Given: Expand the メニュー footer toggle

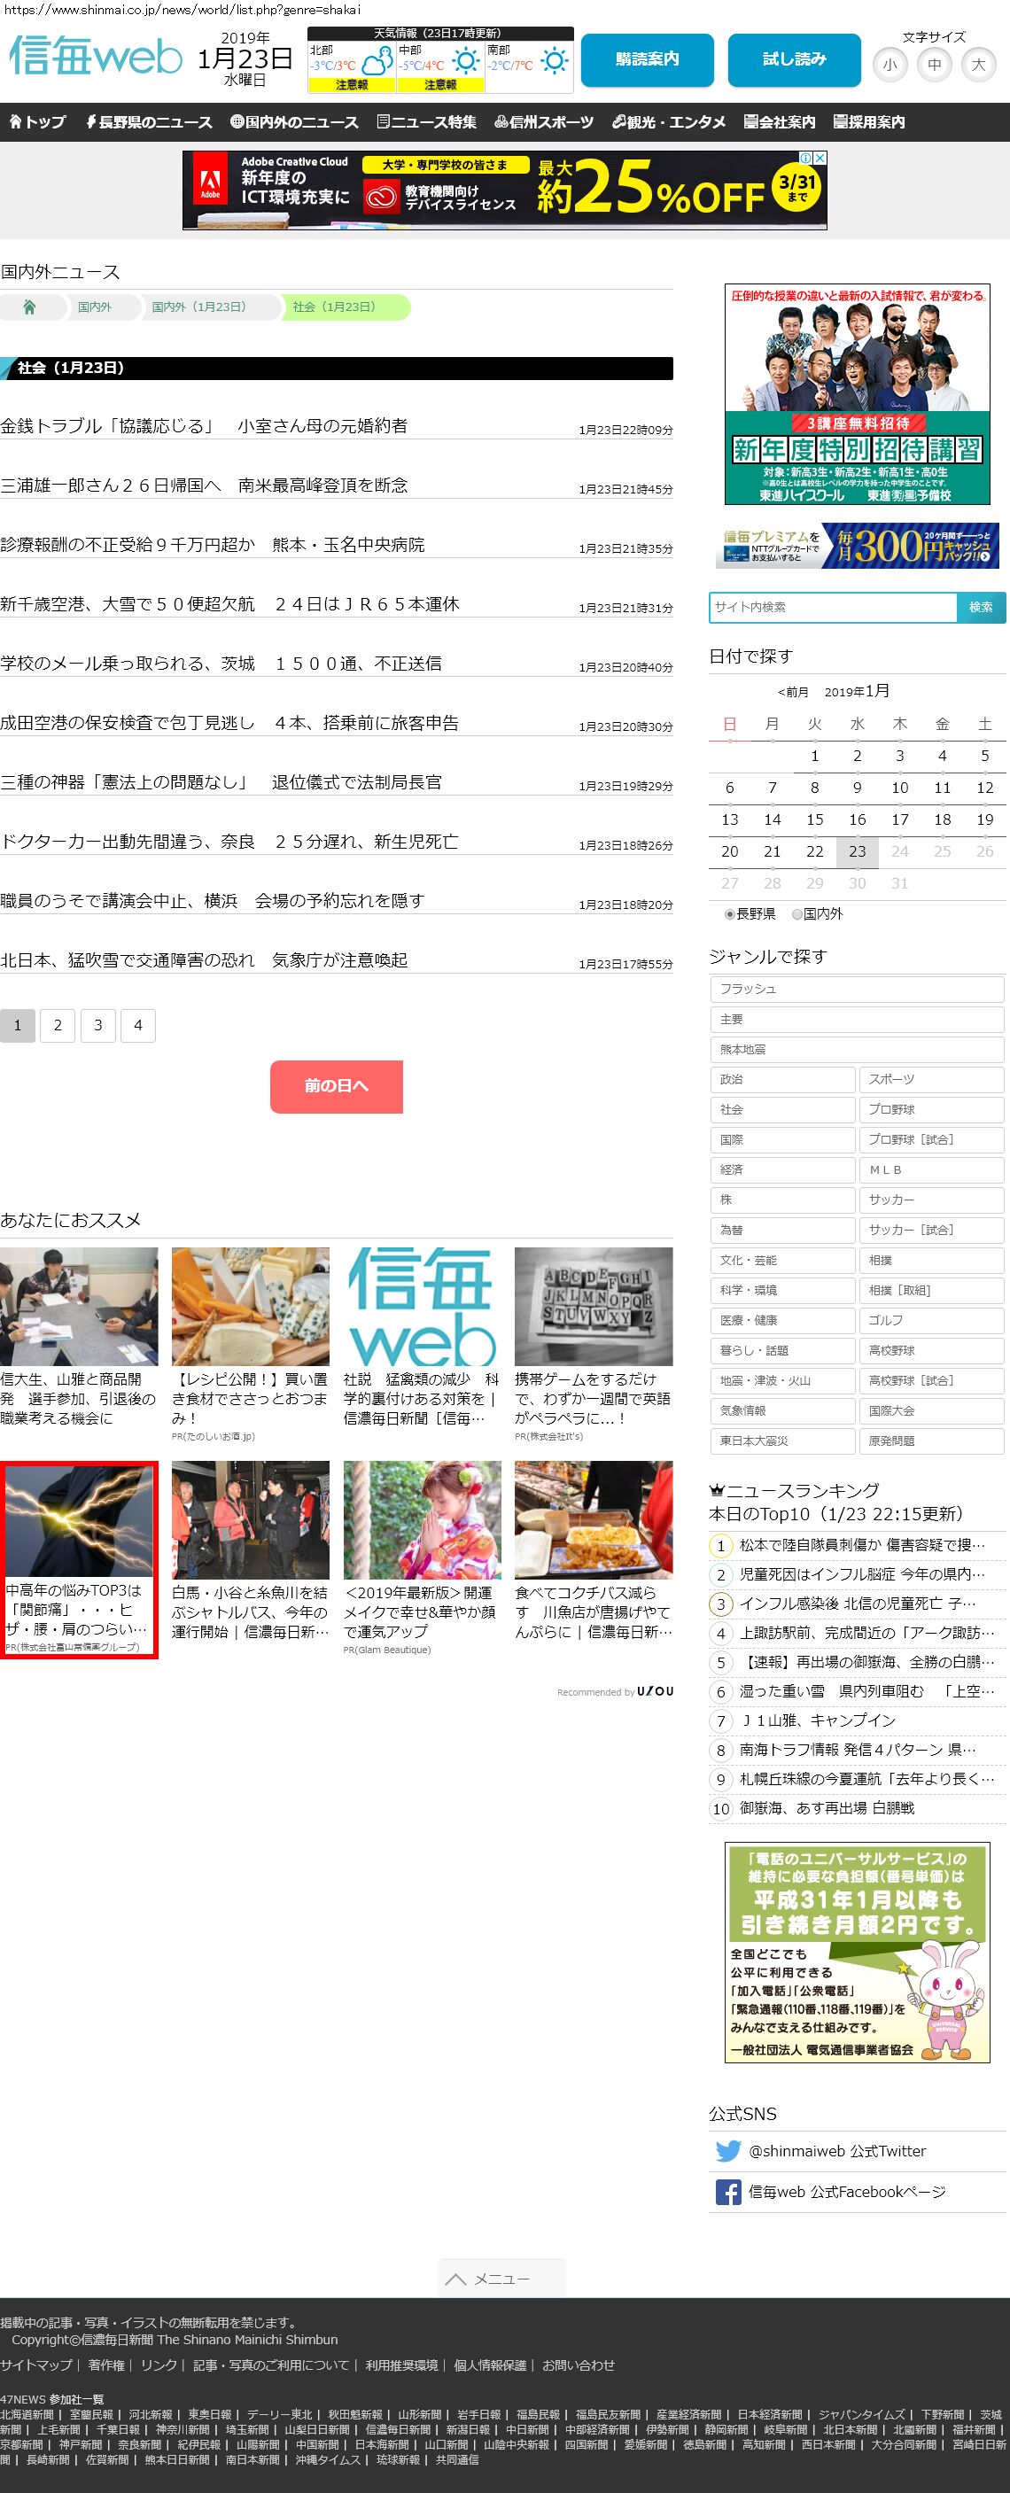Looking at the screenshot, I should pyautogui.click(x=501, y=2278).
